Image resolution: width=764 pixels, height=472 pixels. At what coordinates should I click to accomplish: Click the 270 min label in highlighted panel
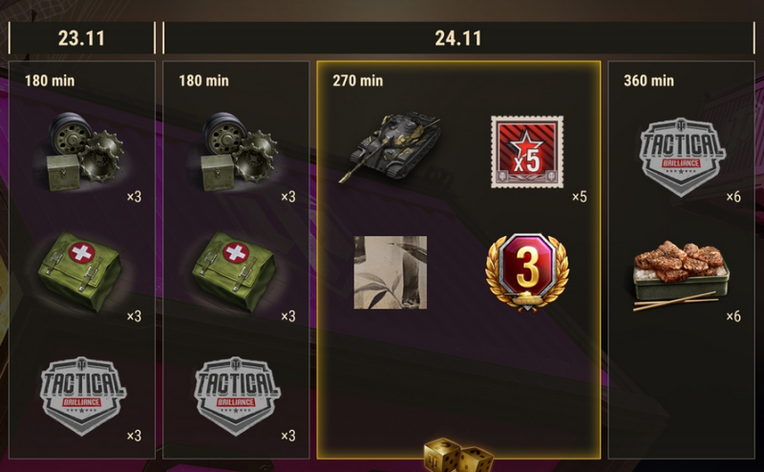tap(357, 80)
